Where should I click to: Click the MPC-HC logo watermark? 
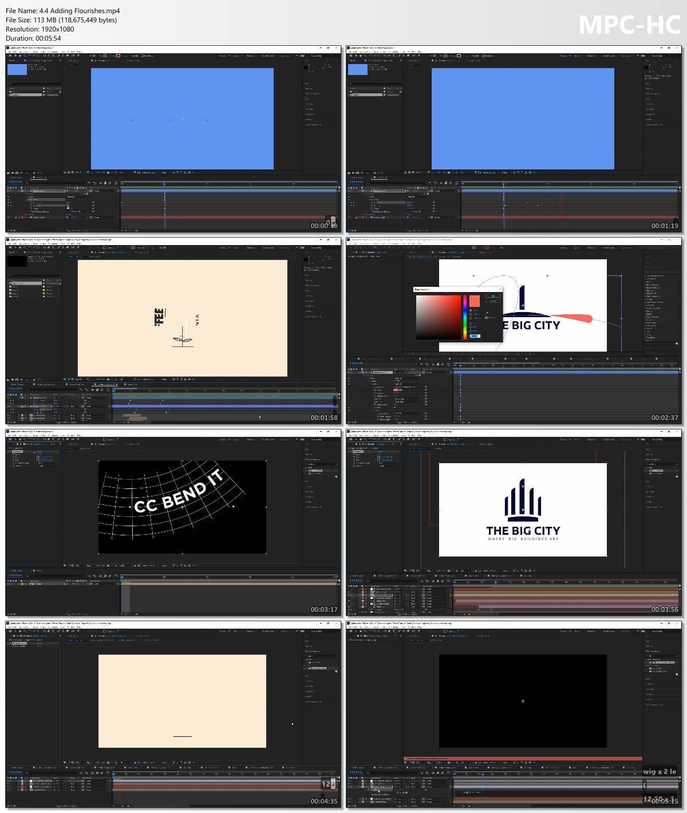(629, 25)
